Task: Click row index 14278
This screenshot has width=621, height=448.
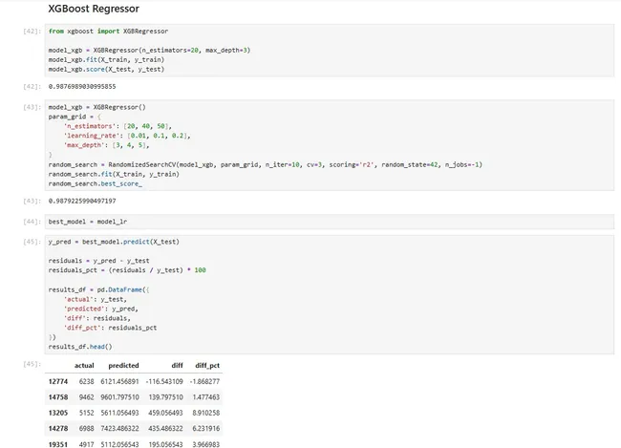Action: point(58,428)
